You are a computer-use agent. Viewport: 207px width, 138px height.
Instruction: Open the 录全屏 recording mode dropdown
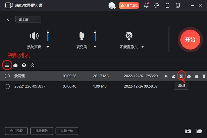[x=28, y=19]
